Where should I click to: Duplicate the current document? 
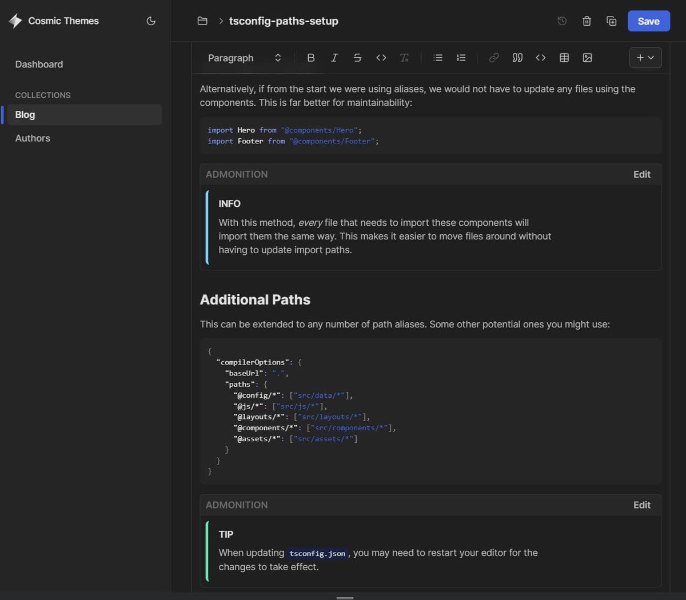[612, 21]
